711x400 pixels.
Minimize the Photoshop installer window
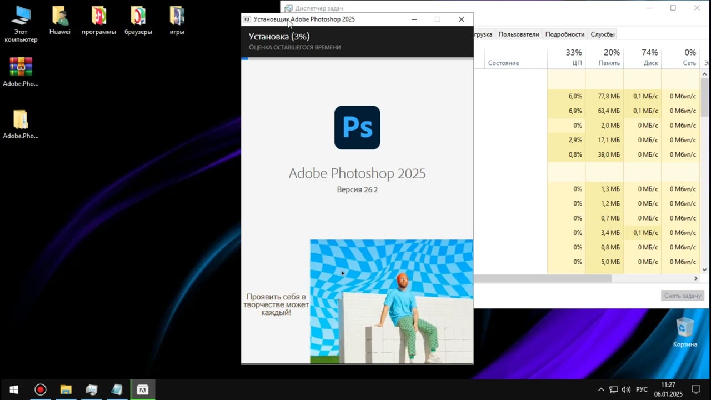click(414, 19)
